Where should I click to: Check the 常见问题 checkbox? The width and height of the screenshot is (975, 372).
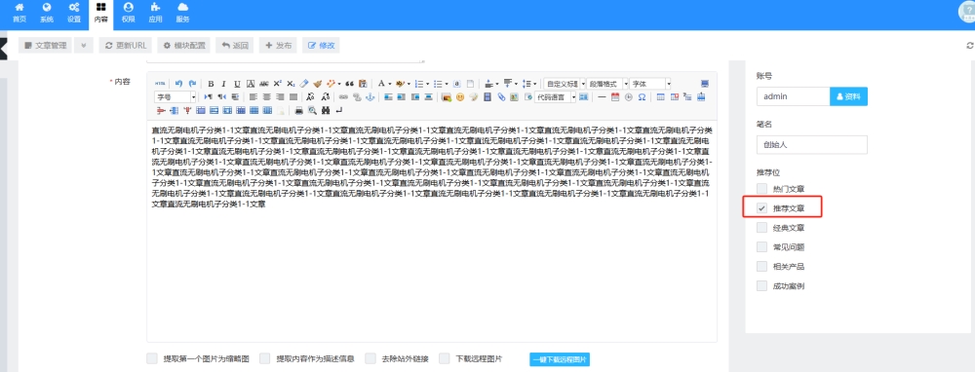(x=761, y=247)
